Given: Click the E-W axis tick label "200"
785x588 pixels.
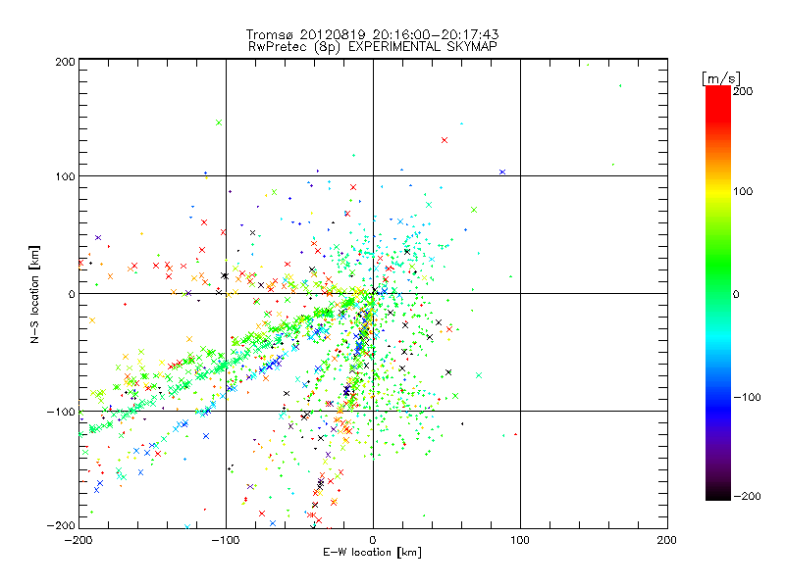Looking at the screenshot, I should click(667, 540).
